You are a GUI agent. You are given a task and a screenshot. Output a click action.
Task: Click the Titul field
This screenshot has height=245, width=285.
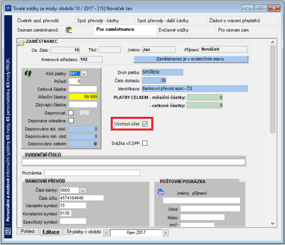pyautogui.click(x=110, y=50)
